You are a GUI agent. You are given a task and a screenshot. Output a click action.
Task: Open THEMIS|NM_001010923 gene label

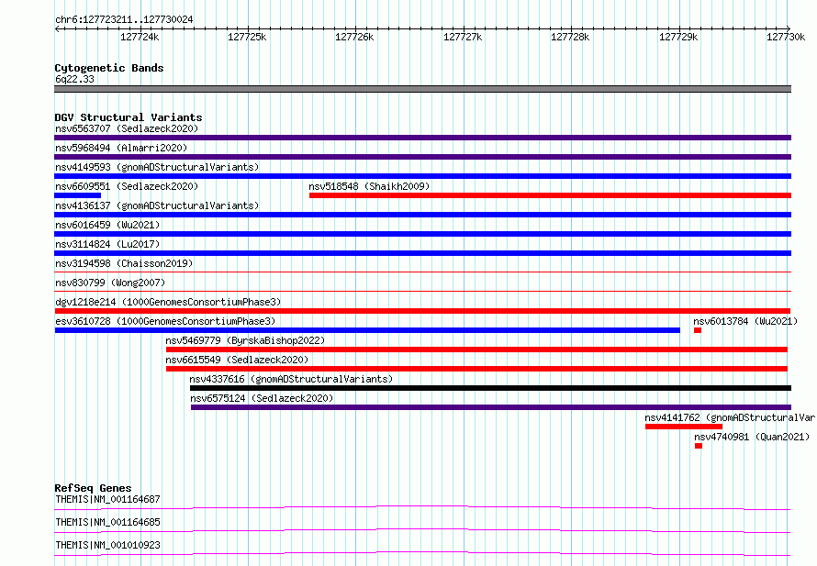coord(107,545)
